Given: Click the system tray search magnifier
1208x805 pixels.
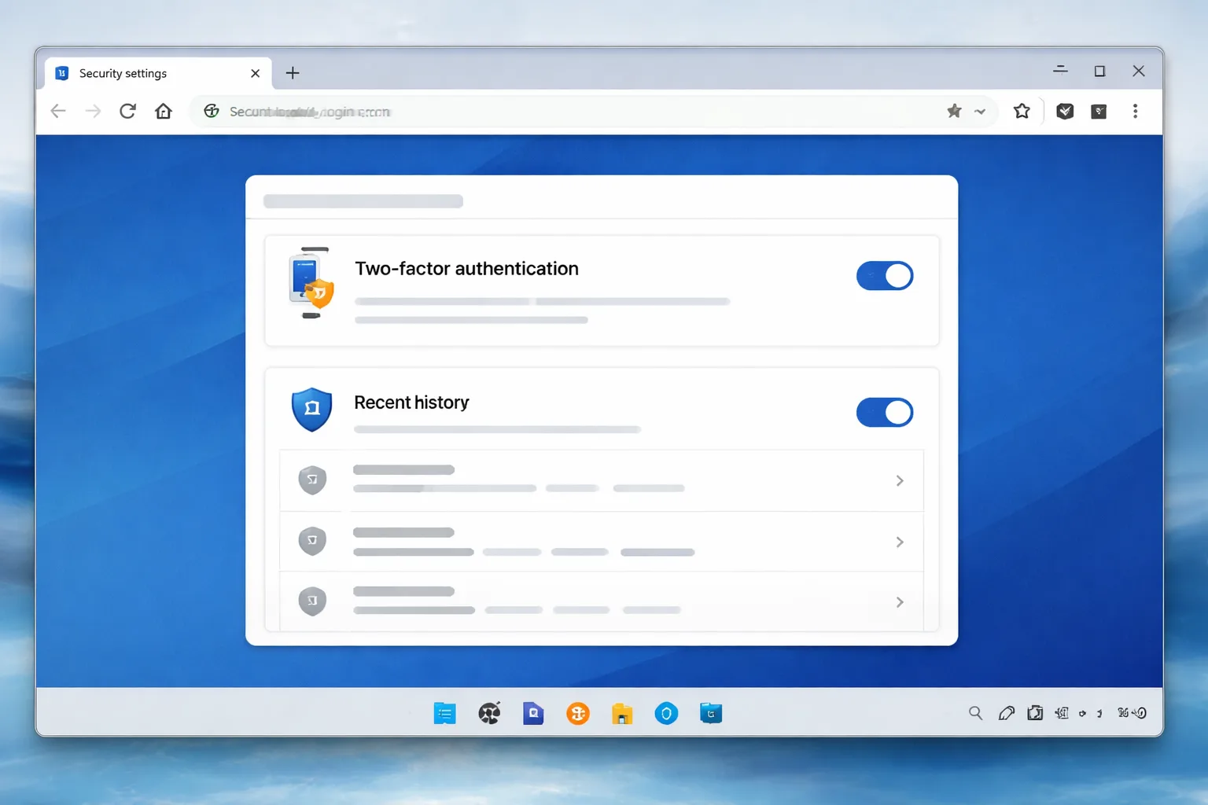Looking at the screenshot, I should 975,713.
